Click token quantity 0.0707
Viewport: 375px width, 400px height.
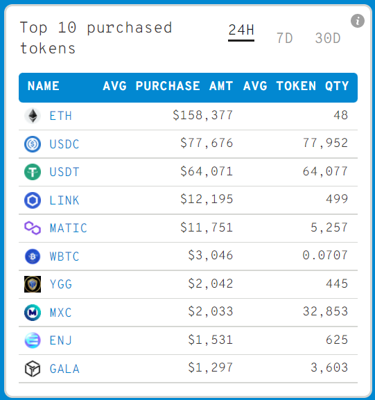coord(326,255)
